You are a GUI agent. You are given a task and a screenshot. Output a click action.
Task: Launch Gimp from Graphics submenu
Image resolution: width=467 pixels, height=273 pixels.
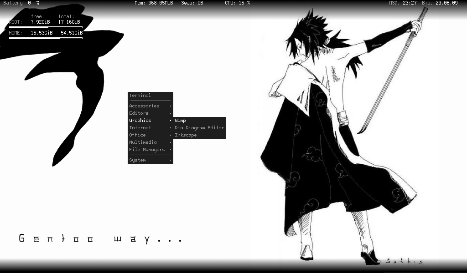click(200, 120)
